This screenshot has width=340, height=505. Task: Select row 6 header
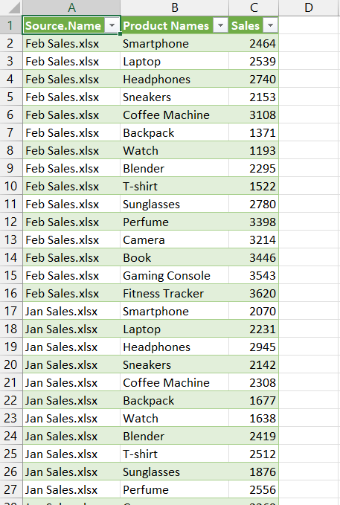point(11,115)
